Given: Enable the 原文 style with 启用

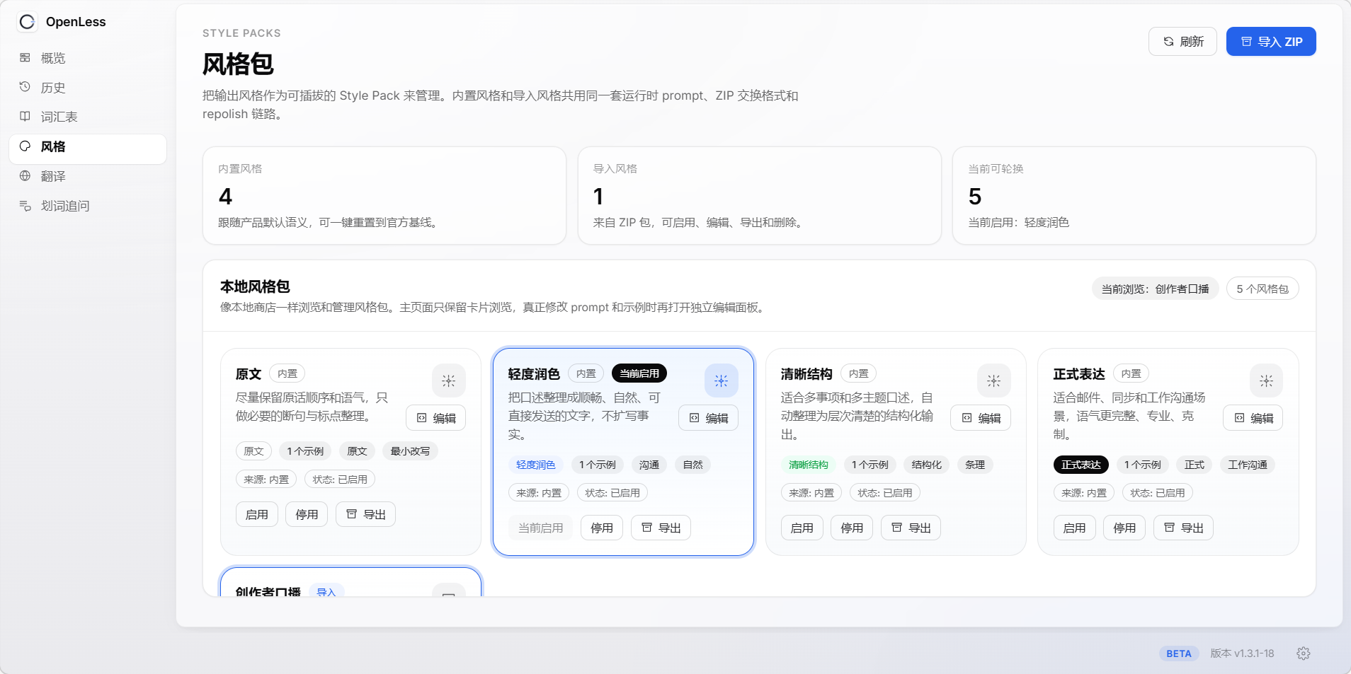Looking at the screenshot, I should (257, 514).
